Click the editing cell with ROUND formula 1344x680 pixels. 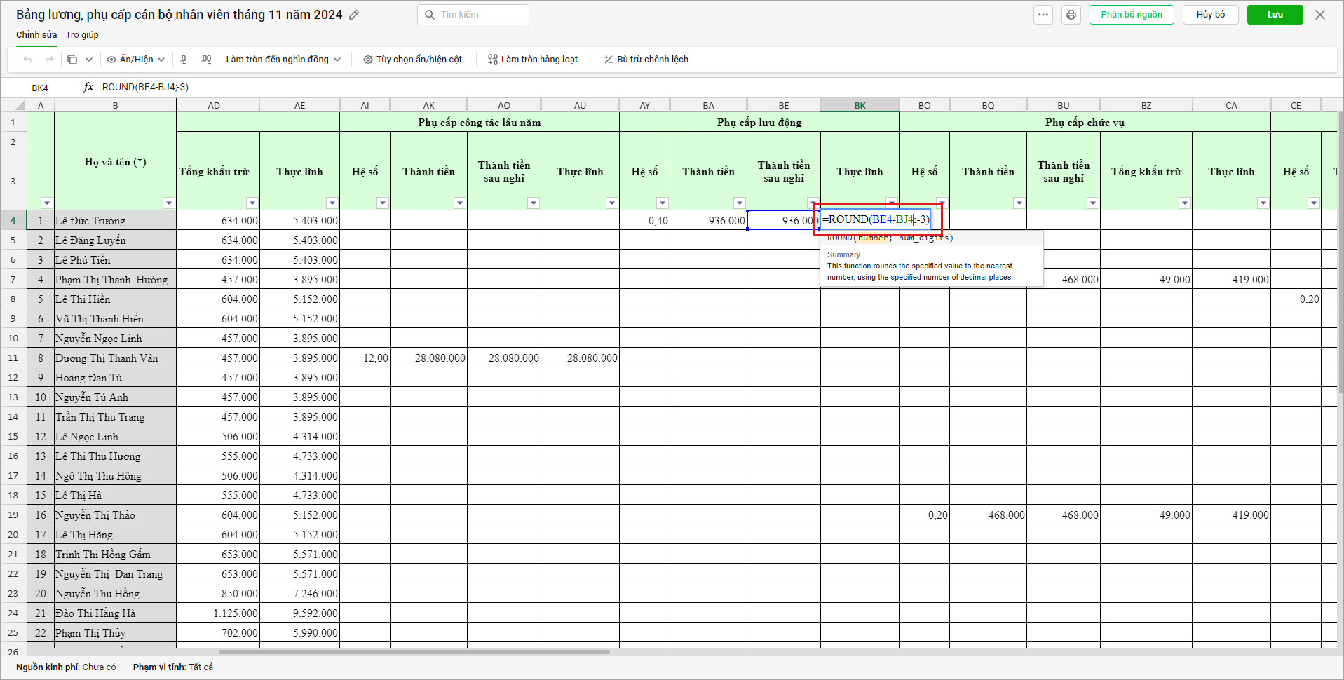[x=876, y=219]
